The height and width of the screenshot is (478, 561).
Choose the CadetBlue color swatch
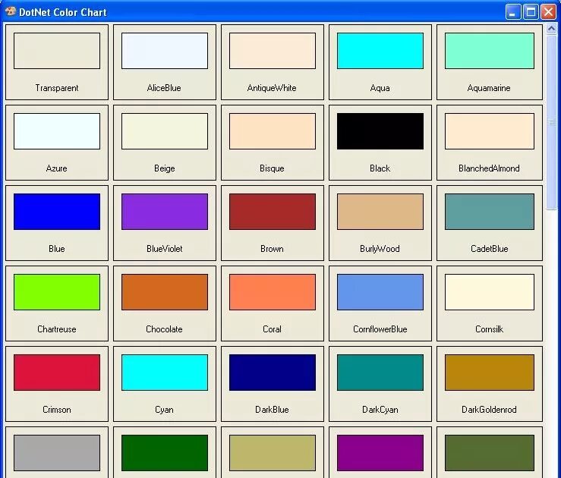tap(490, 212)
